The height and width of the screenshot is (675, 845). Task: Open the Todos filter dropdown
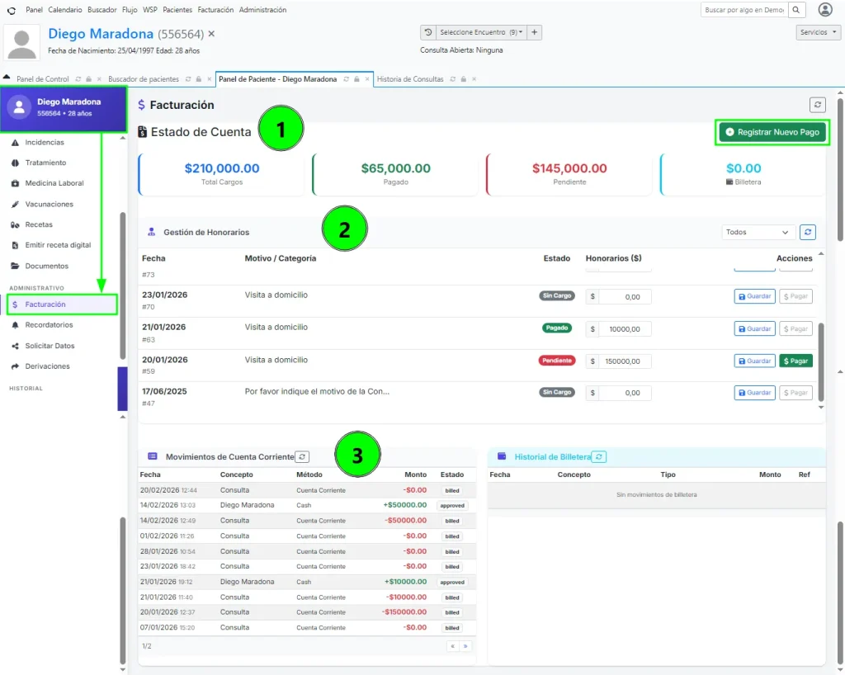pyautogui.click(x=758, y=232)
